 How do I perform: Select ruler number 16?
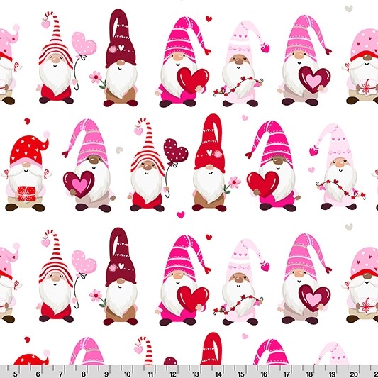(x=264, y=374)
